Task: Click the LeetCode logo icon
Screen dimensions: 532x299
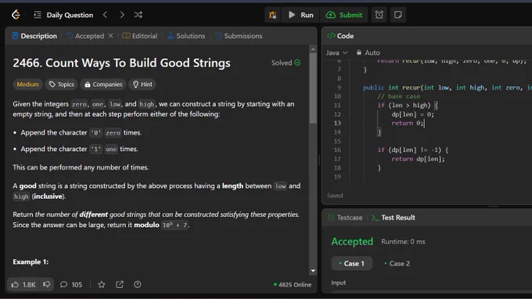Action: pos(16,15)
